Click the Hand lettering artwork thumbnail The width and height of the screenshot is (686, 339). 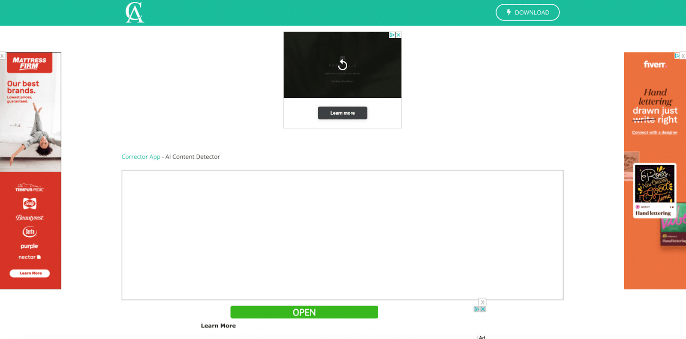654,185
